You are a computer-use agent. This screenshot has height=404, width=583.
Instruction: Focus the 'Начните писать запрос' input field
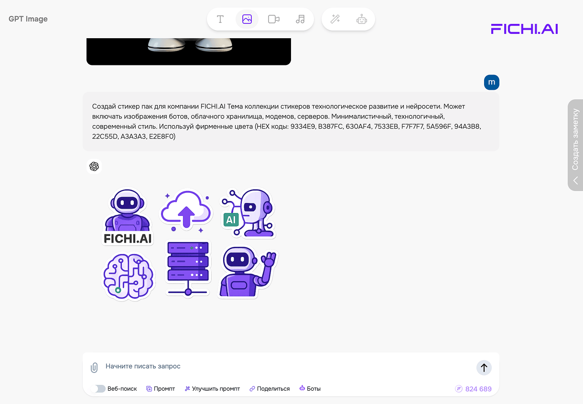287,366
